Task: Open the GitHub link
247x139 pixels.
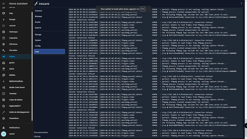Action: coord(37,136)
